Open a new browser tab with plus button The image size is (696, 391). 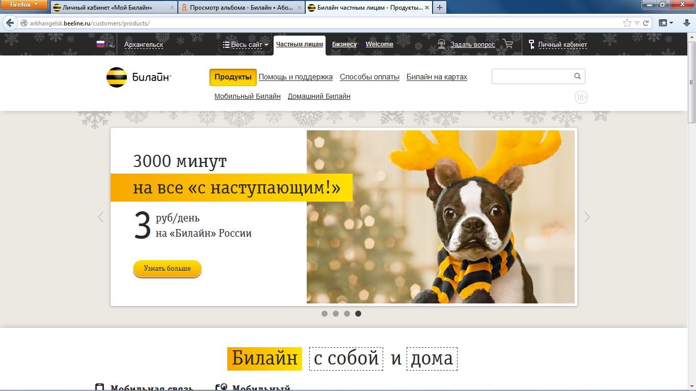439,8
